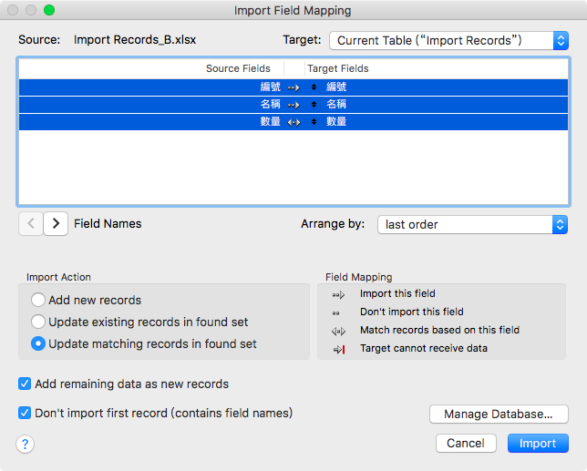Click the reorder handle beside target 編號

pyautogui.click(x=314, y=87)
